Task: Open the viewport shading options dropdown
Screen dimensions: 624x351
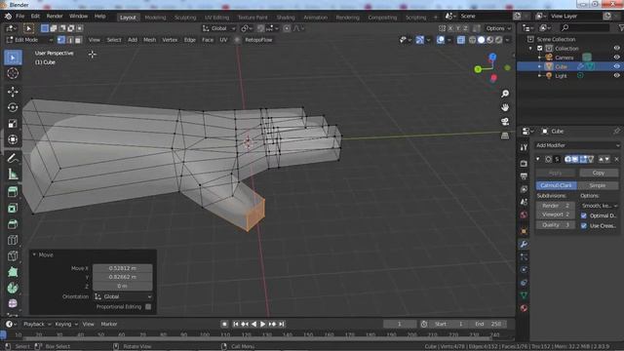Action: (x=507, y=40)
